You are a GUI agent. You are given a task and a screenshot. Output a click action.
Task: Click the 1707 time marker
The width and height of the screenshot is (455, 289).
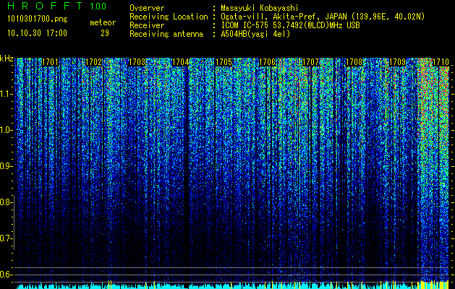310,62
